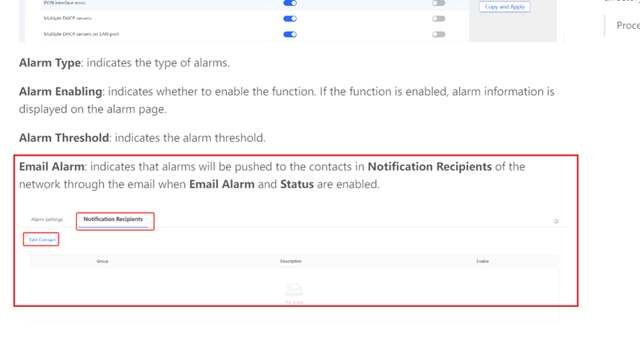The width and height of the screenshot is (640, 350).
Task: Disable PON interface error alarm toggle
Action: [290, 4]
